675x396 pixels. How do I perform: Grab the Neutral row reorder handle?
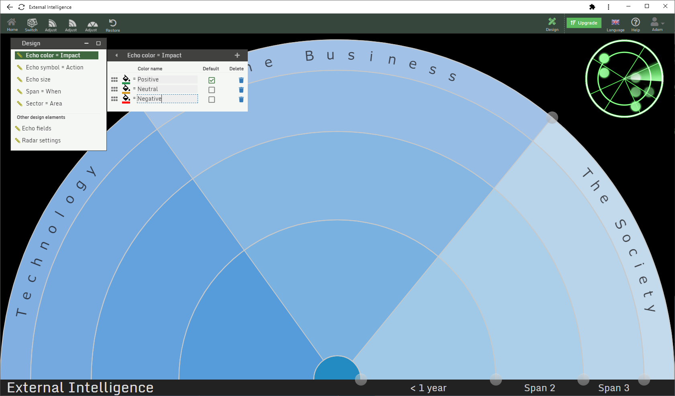(114, 89)
